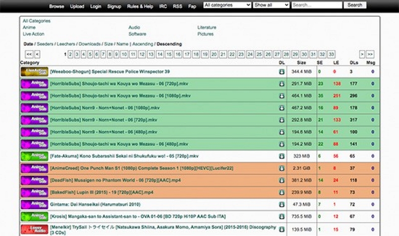Filter by Software category
Viewport: 399px width, 236px height.
point(137,34)
